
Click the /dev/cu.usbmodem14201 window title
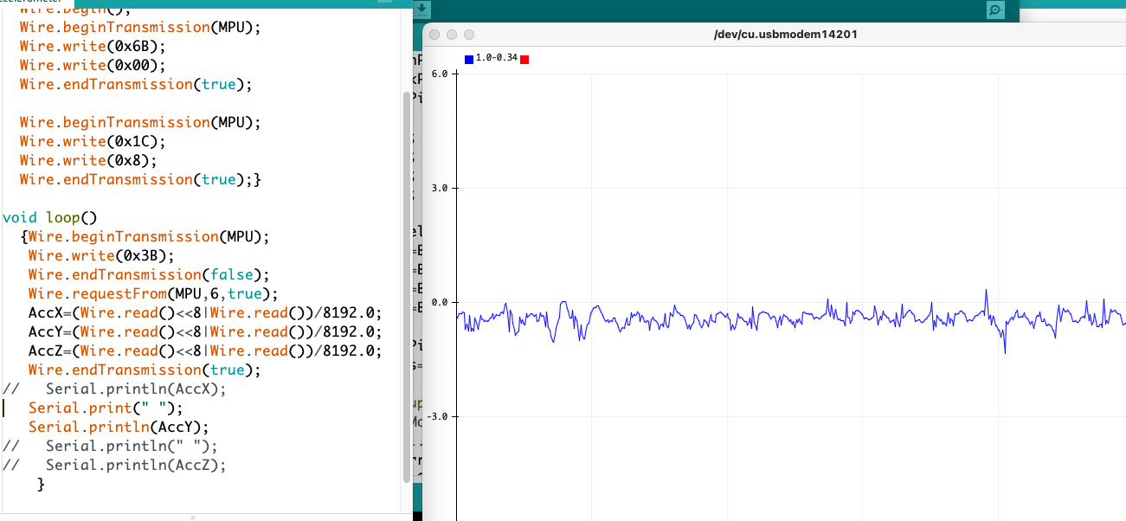[x=785, y=35]
